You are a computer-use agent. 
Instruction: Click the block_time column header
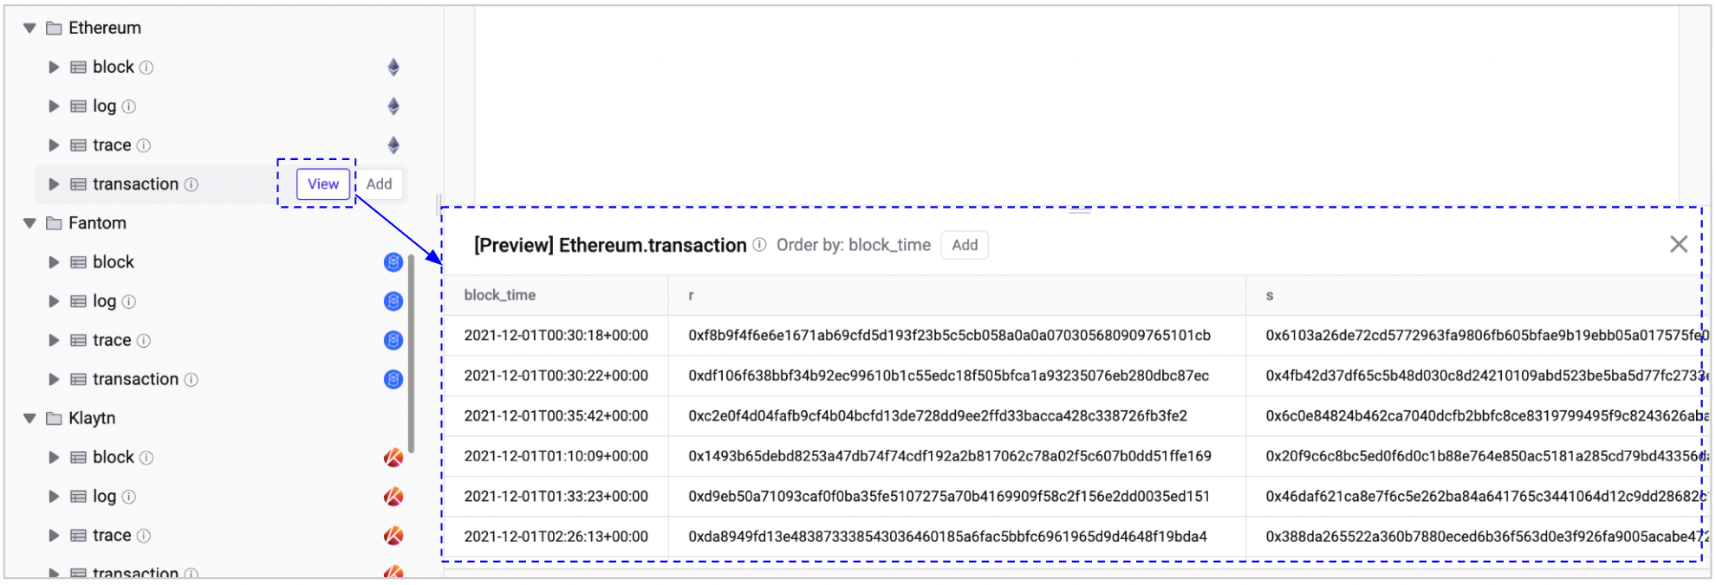pyautogui.click(x=500, y=295)
